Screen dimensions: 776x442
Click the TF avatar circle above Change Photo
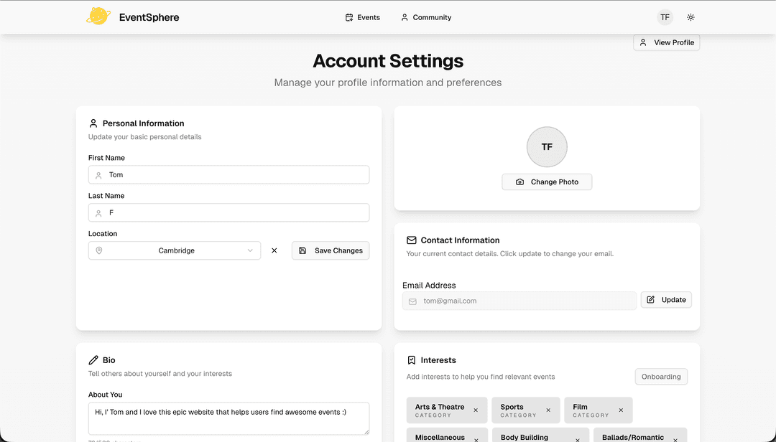[547, 146]
